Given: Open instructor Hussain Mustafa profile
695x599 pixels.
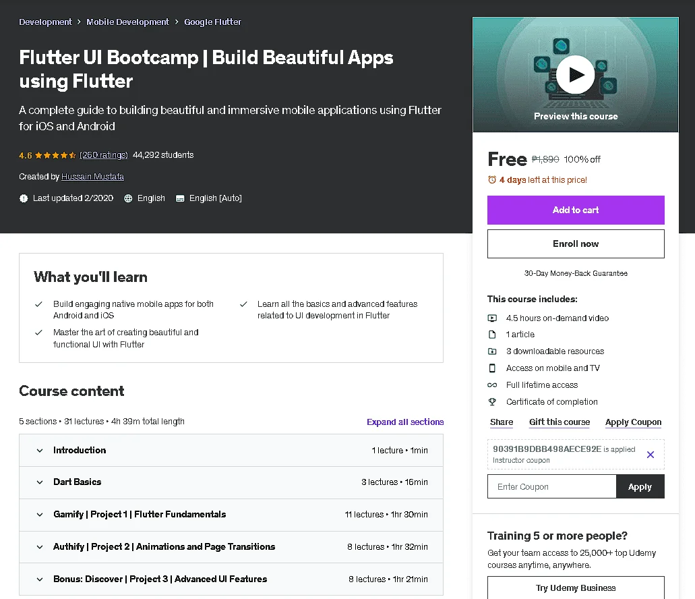Looking at the screenshot, I should [92, 177].
